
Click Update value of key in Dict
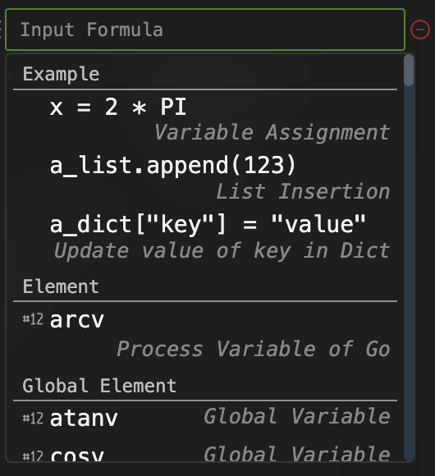(x=222, y=251)
